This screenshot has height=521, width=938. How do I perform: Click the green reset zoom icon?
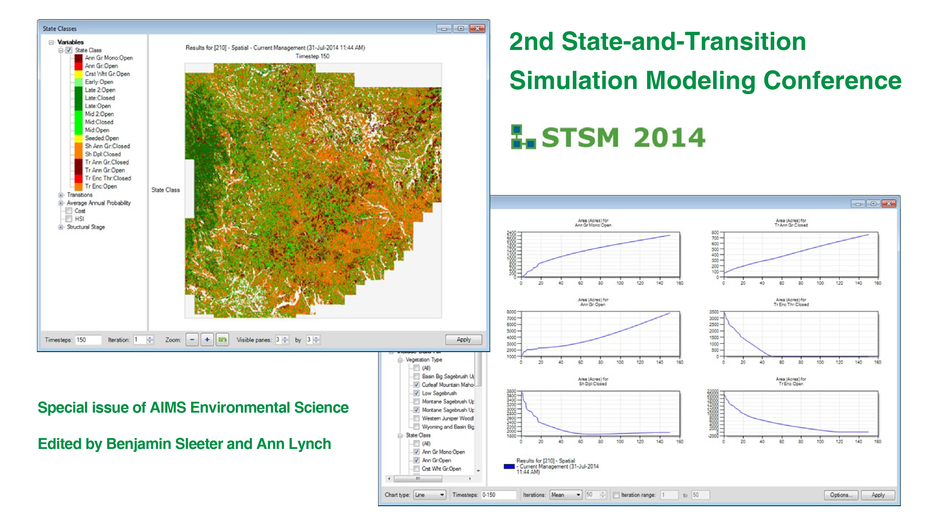(x=222, y=339)
